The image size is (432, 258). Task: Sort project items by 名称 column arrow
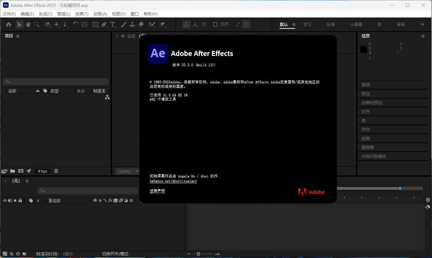(38, 91)
